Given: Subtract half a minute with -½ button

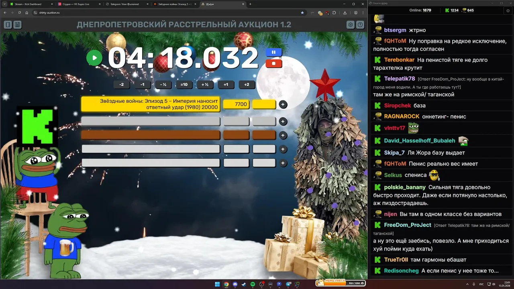Looking at the screenshot, I should coord(163,85).
